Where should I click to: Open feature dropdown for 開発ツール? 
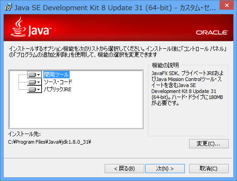(35, 75)
